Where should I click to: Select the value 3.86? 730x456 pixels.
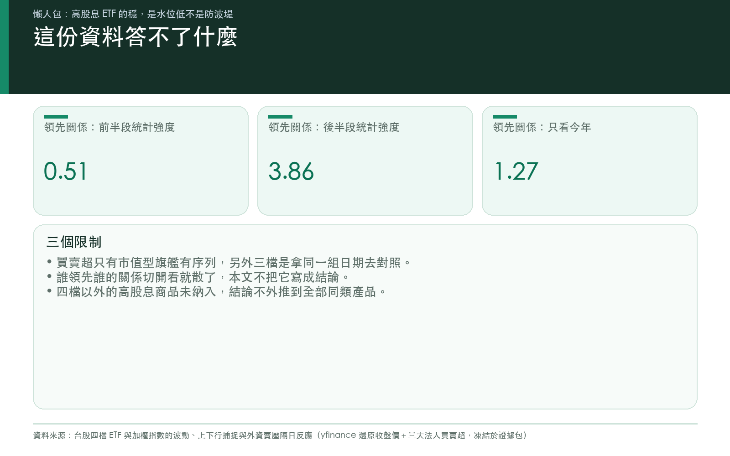tap(291, 171)
